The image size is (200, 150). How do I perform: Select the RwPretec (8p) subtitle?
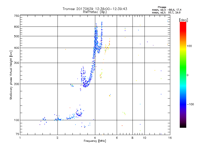coord(95,12)
